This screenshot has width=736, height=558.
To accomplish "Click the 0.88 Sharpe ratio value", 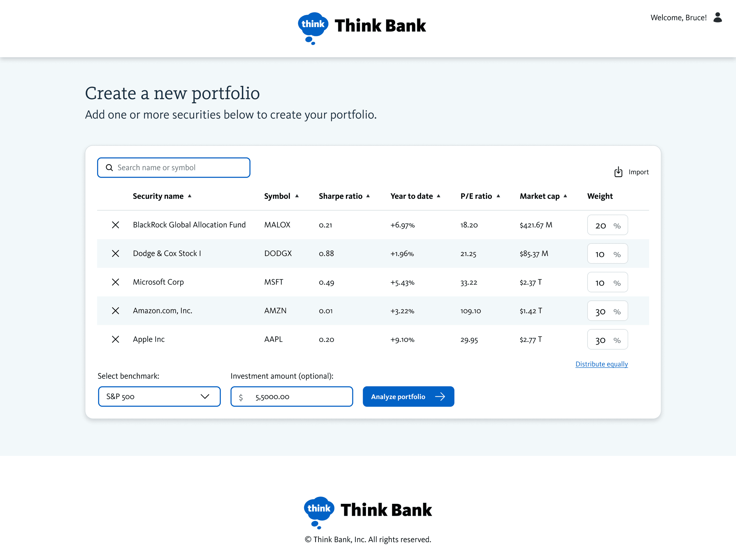I will tap(326, 253).
